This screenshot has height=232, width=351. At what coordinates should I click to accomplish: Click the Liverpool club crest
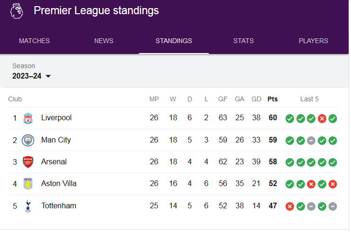click(x=28, y=118)
